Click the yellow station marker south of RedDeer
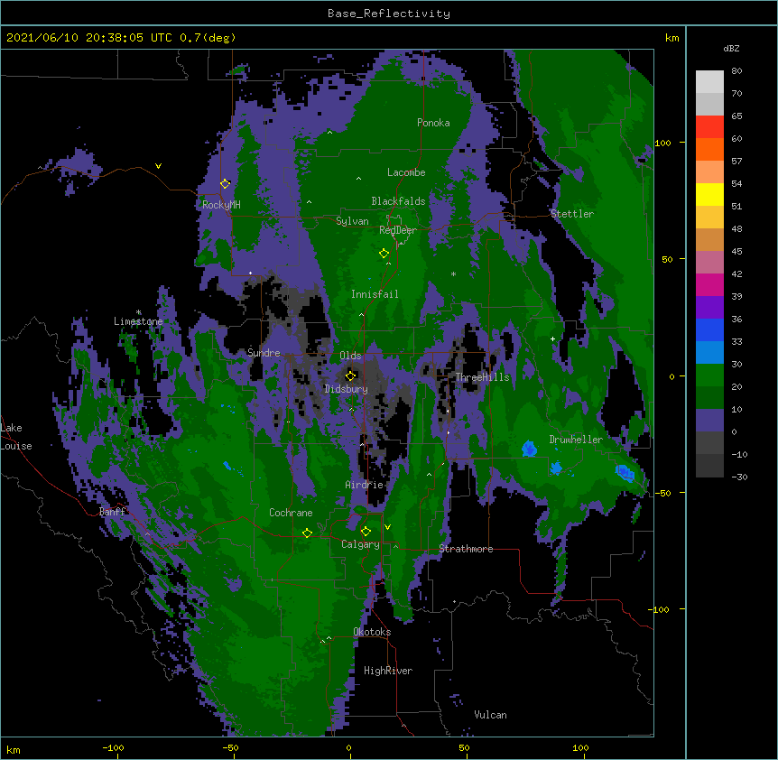This screenshot has height=760, width=778. (384, 254)
